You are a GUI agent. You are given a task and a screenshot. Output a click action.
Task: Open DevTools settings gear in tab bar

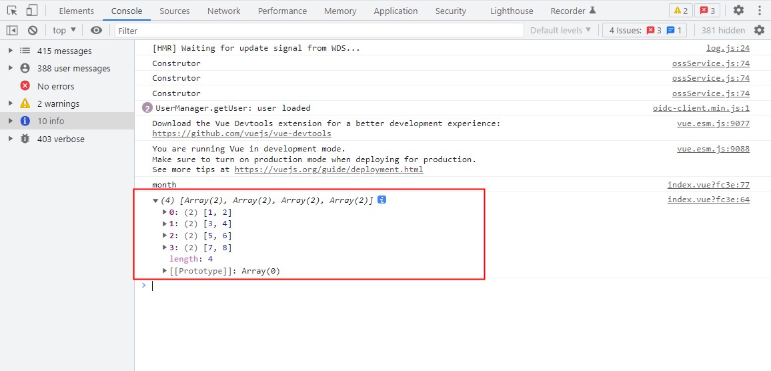coord(738,10)
